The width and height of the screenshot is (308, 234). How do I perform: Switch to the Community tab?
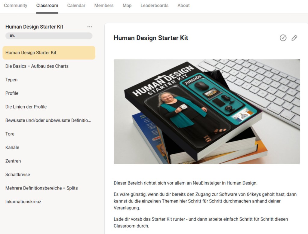(x=16, y=5)
